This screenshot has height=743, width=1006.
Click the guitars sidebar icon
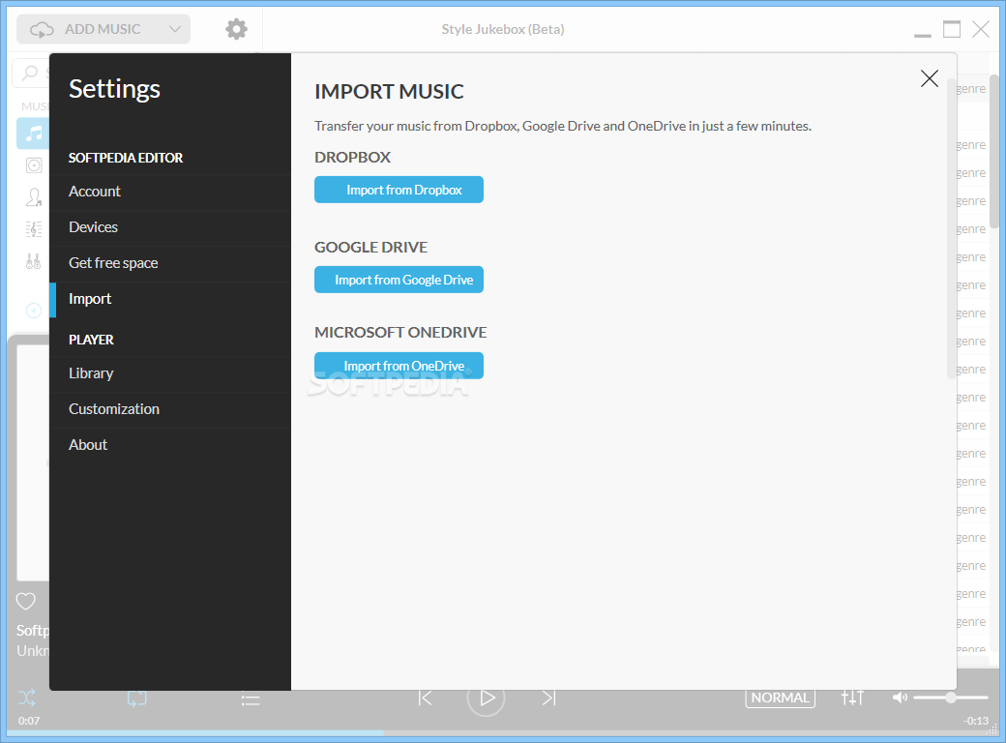(x=33, y=261)
